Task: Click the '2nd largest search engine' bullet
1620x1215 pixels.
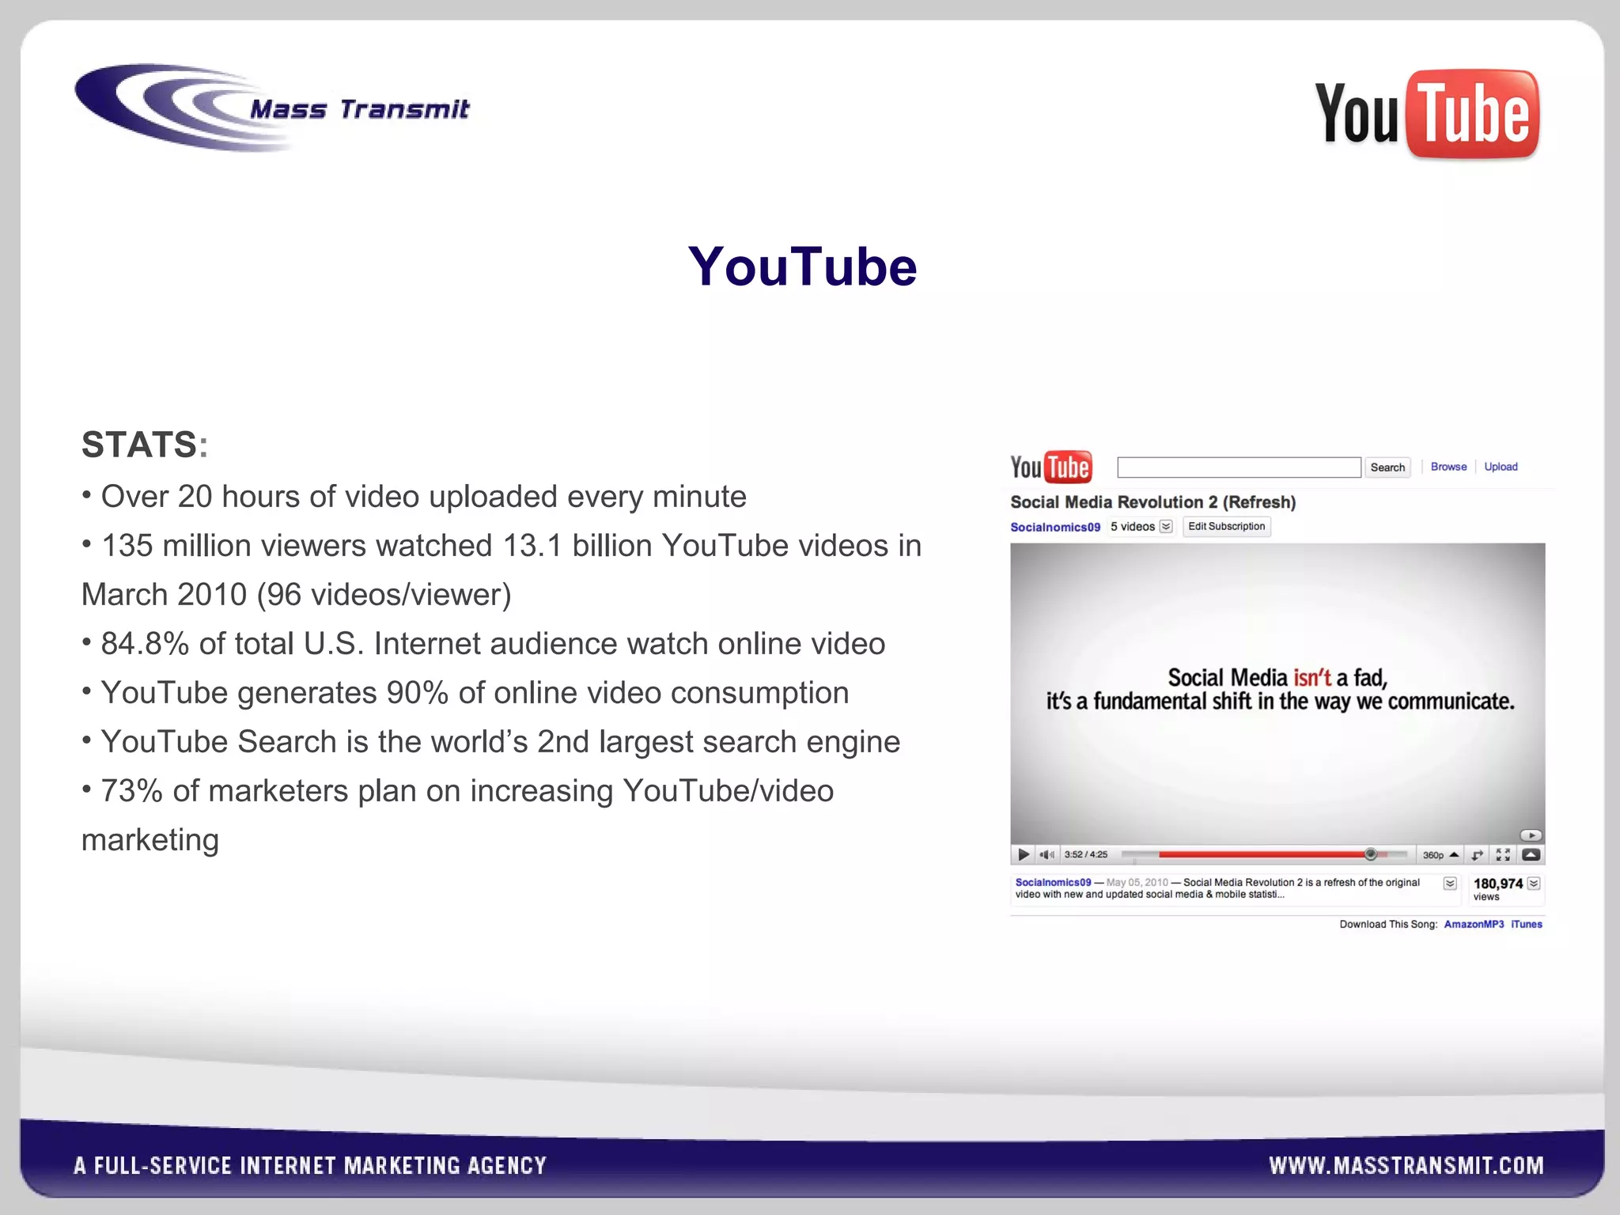Action: point(491,742)
